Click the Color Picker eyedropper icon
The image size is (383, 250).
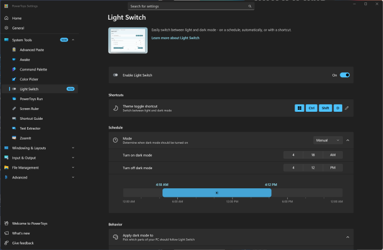click(14, 79)
